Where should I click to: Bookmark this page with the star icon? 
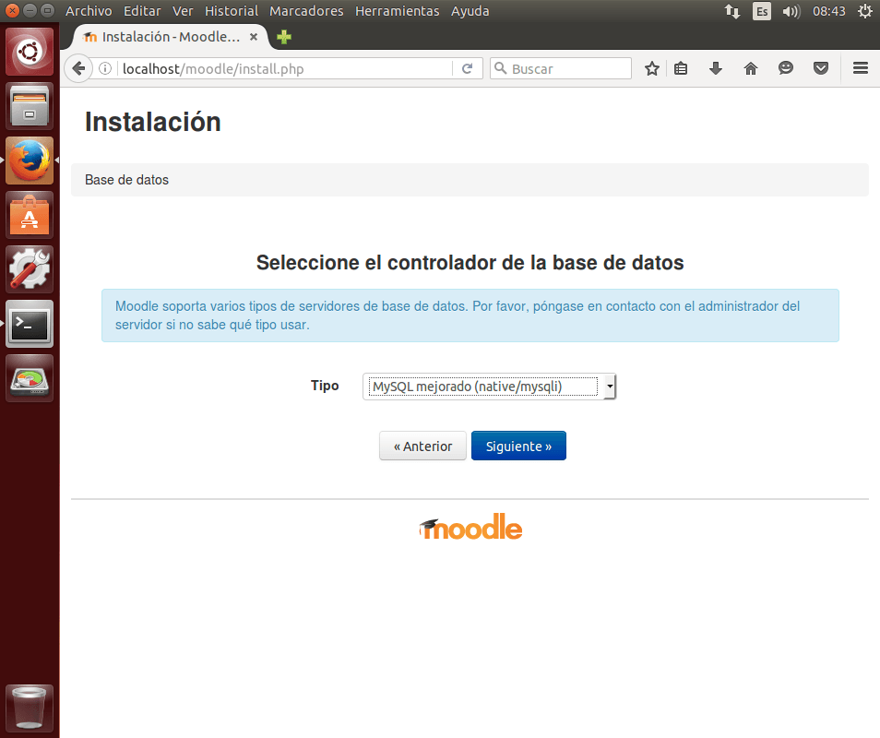coord(651,68)
